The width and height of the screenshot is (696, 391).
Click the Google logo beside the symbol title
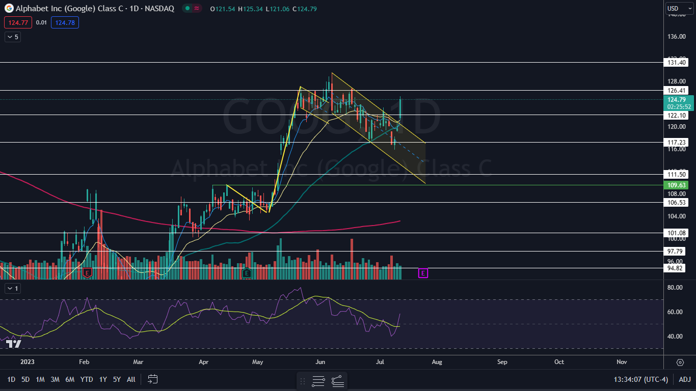9,8
